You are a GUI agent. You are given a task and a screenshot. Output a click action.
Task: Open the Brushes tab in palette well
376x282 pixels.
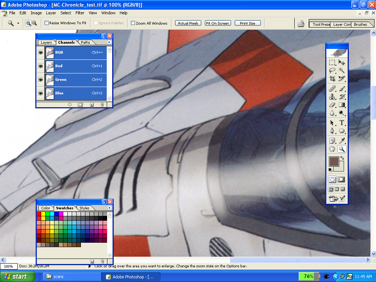click(x=361, y=24)
